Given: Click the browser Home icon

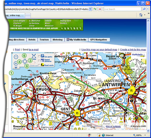Looking at the screenshot, I should pyautogui.click(x=141, y=15).
